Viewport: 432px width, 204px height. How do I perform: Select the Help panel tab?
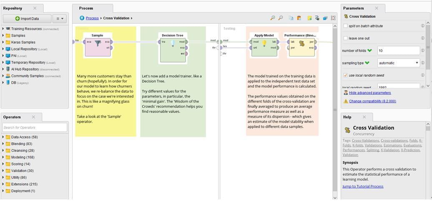tap(347, 117)
